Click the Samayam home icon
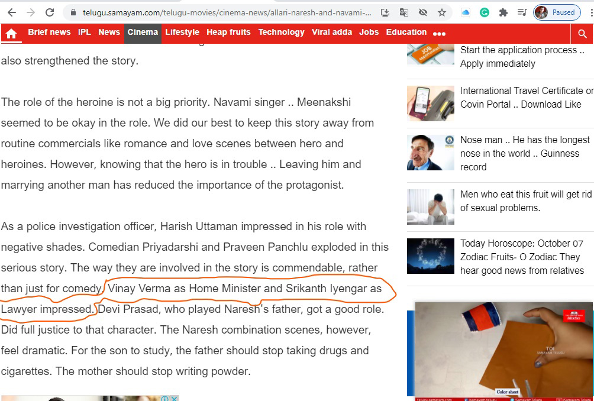Image resolution: width=594 pixels, height=401 pixels. (11, 34)
